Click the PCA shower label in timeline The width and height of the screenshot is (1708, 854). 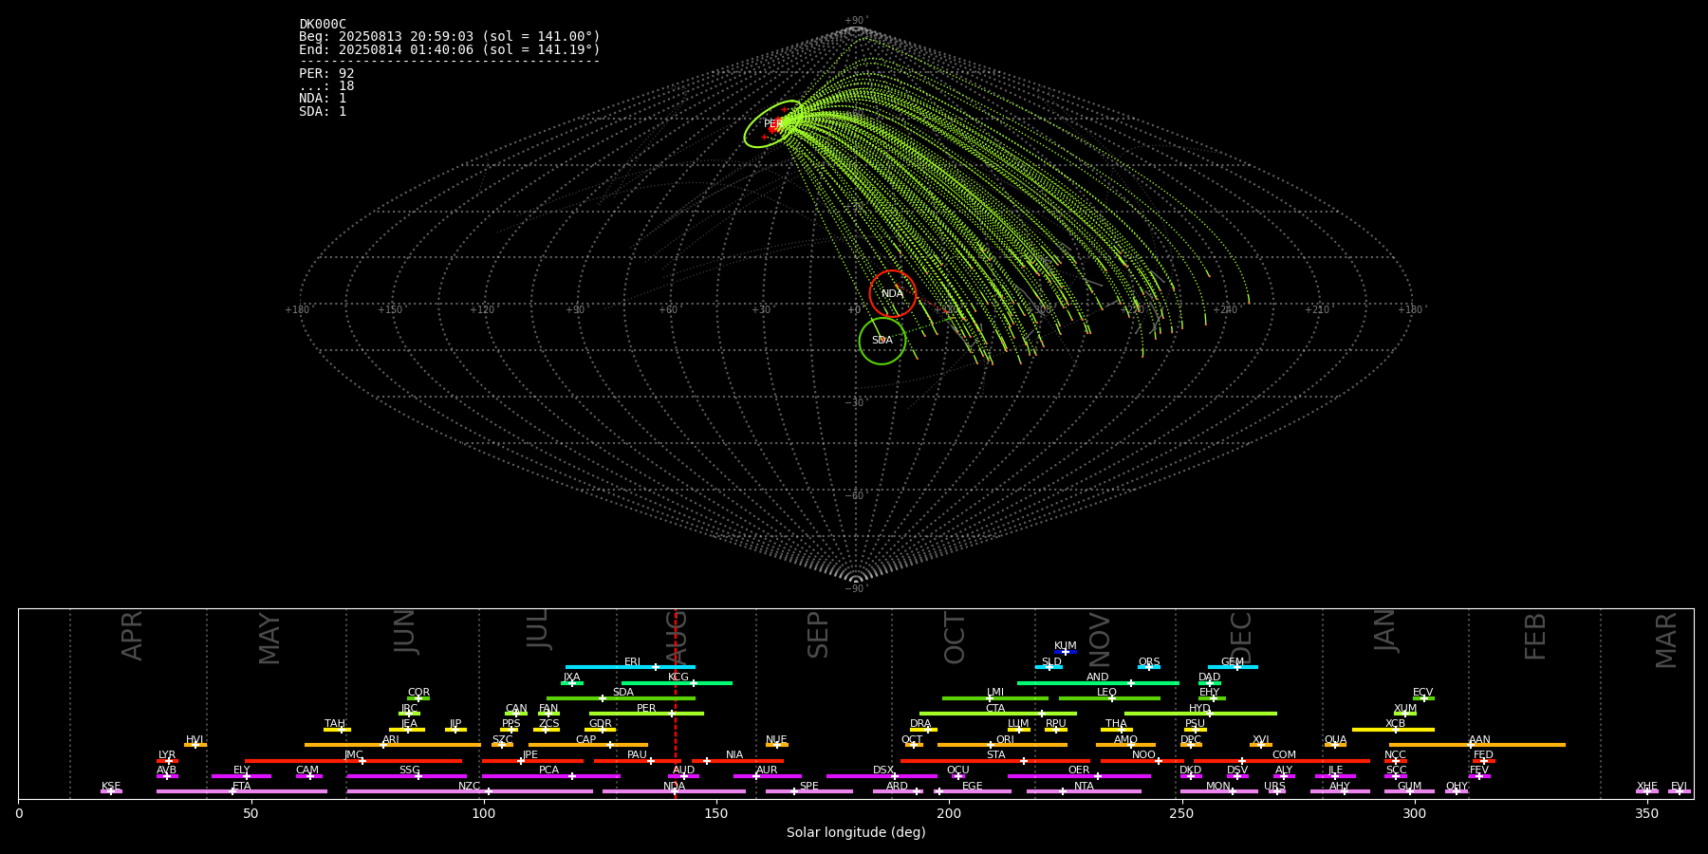pyautogui.click(x=548, y=770)
